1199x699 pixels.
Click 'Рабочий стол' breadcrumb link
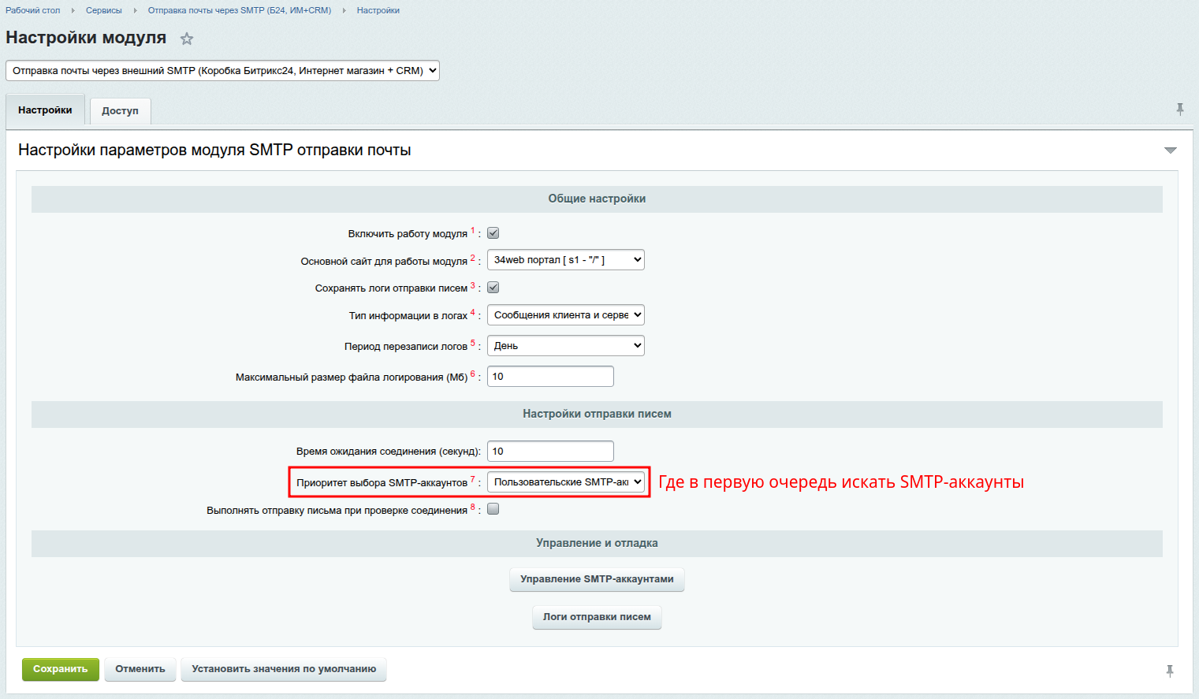pyautogui.click(x=32, y=10)
